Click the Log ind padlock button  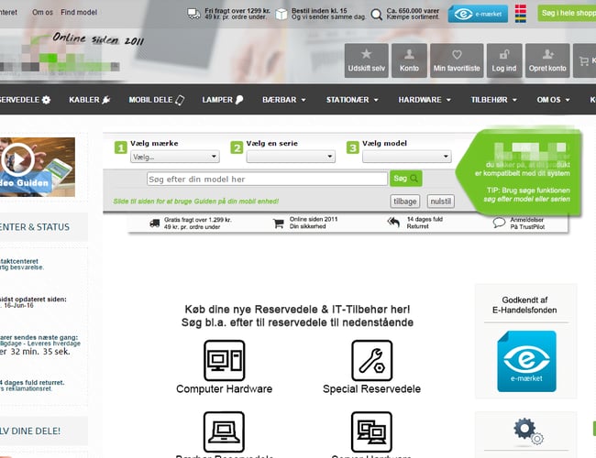click(504, 60)
